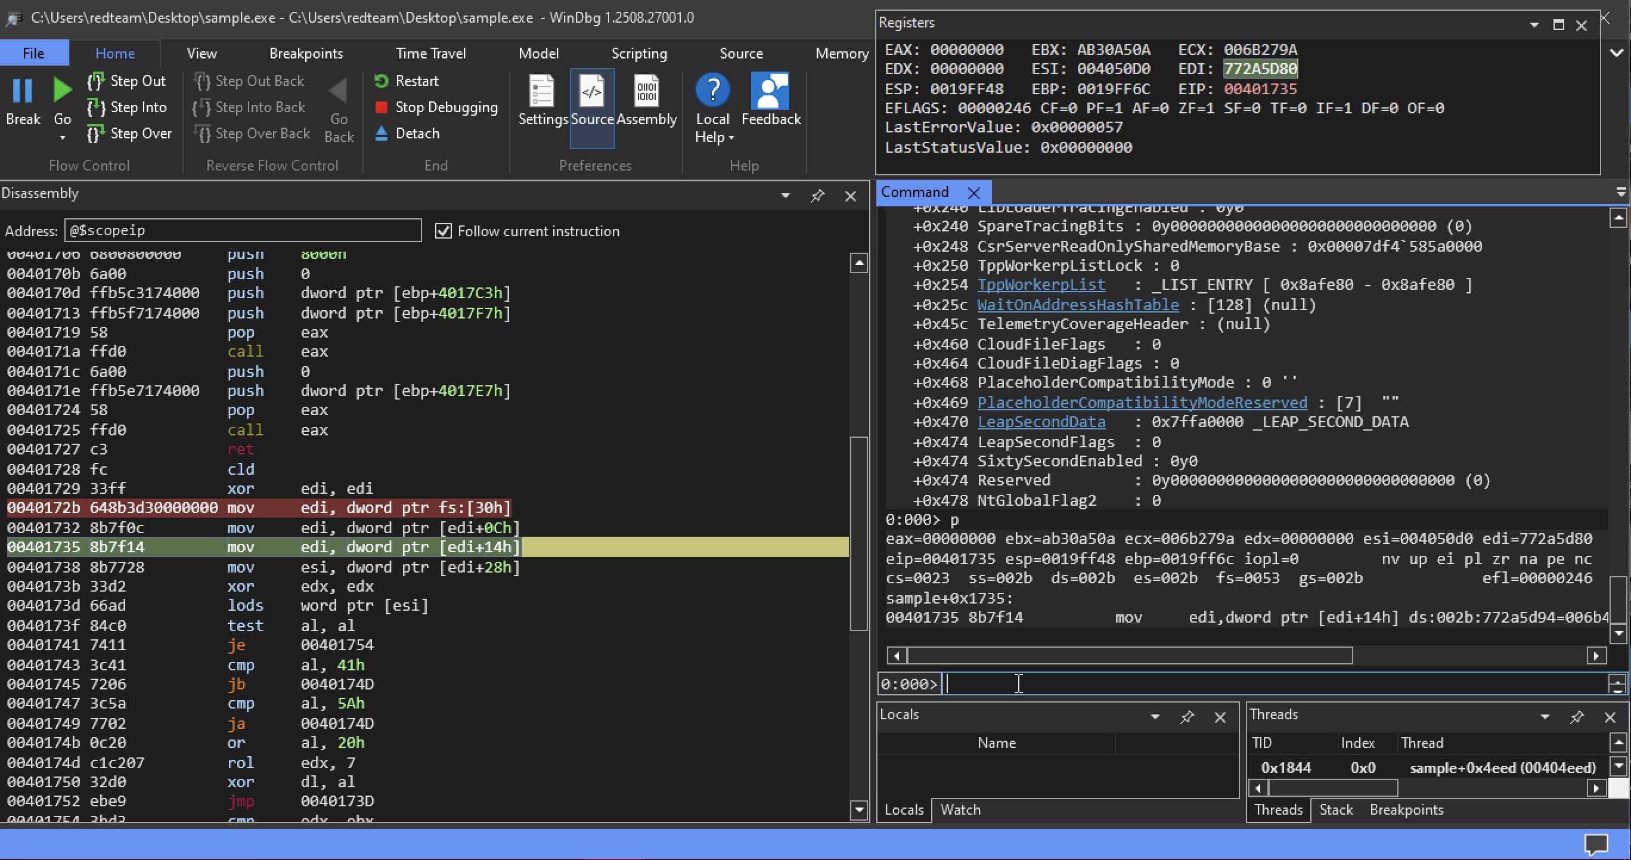This screenshot has height=860, width=1631.
Task: Click the Disassembly vertical scrollbar thumb
Action: coord(858,534)
